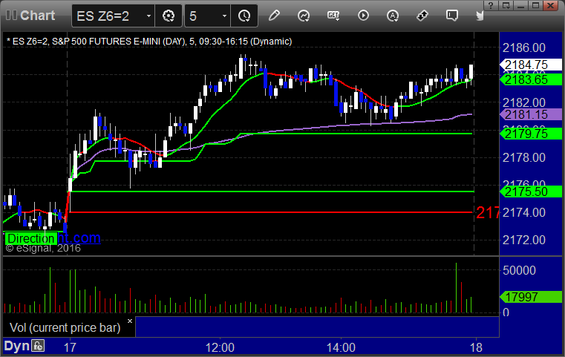The image size is (565, 357).
Task: Click the help question mark button
Action: (491, 5)
